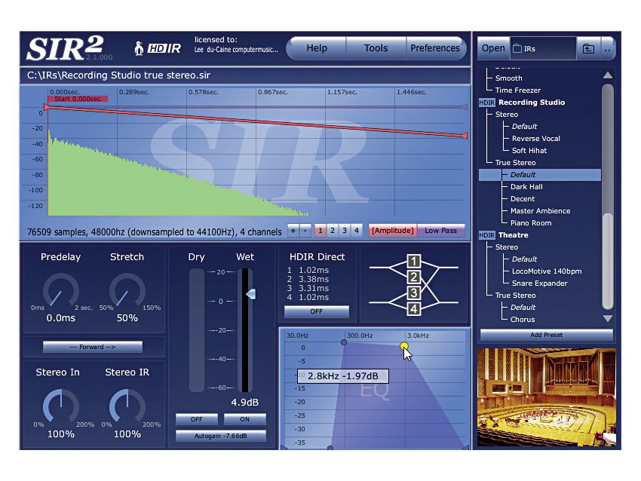Zoom out with the '-' icon below the waveform
Image resolution: width=641 pixels, height=481 pixels.
(305, 231)
